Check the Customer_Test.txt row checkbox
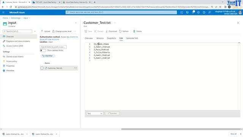 42,68
